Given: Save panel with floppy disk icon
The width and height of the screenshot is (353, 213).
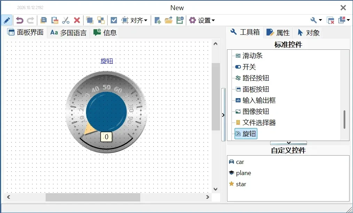Looking at the screenshot, I should coord(180,21).
